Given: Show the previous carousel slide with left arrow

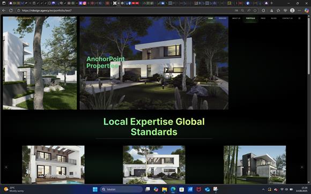Looking at the screenshot, I should (6, 167).
